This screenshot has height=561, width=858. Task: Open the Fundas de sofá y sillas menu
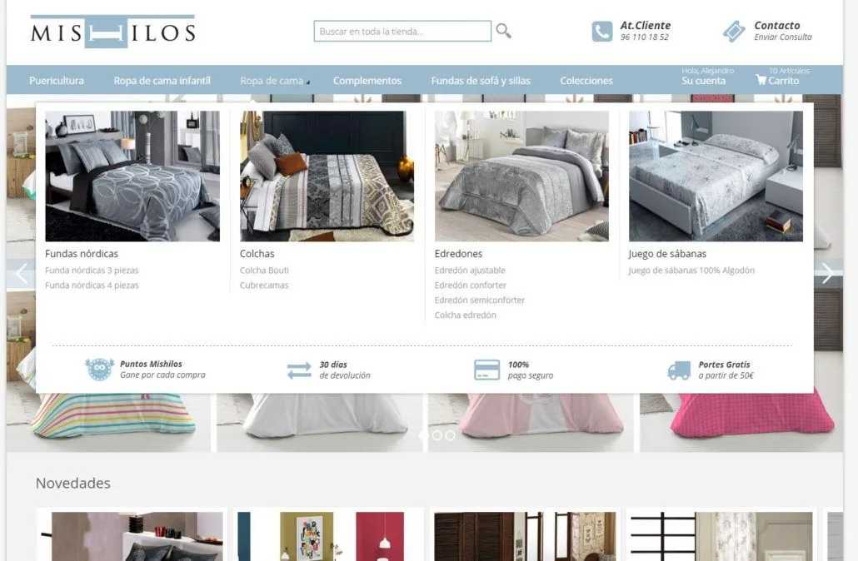point(481,81)
